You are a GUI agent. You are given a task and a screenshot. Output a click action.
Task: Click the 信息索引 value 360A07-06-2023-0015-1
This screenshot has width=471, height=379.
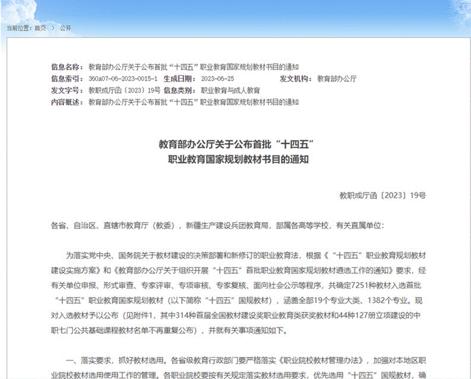click(x=123, y=79)
